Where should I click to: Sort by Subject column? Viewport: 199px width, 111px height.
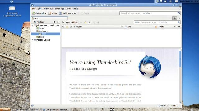tap(97, 27)
